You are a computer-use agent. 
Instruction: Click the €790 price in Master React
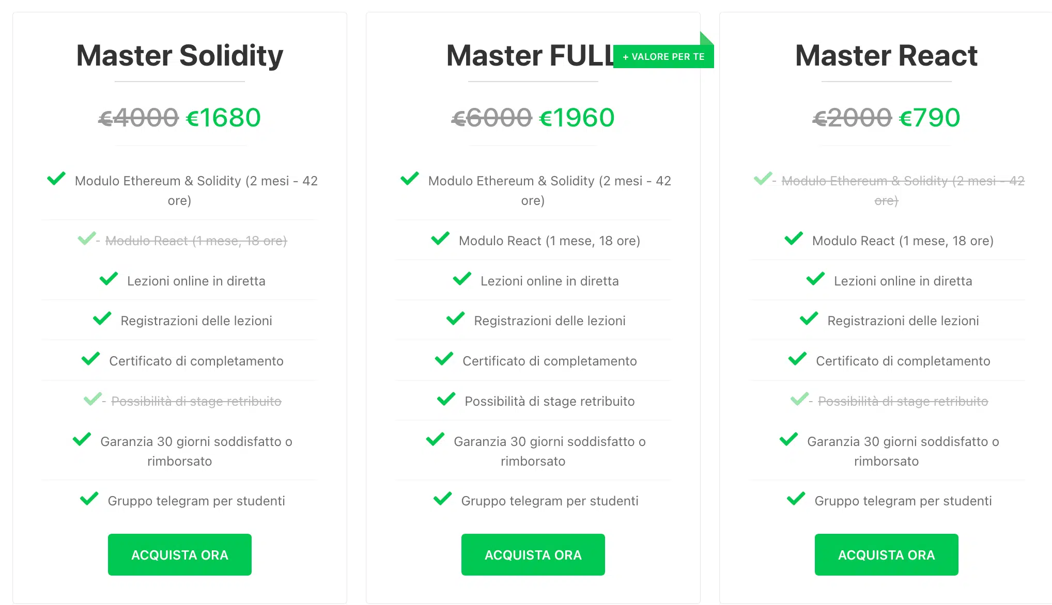pyautogui.click(x=930, y=118)
